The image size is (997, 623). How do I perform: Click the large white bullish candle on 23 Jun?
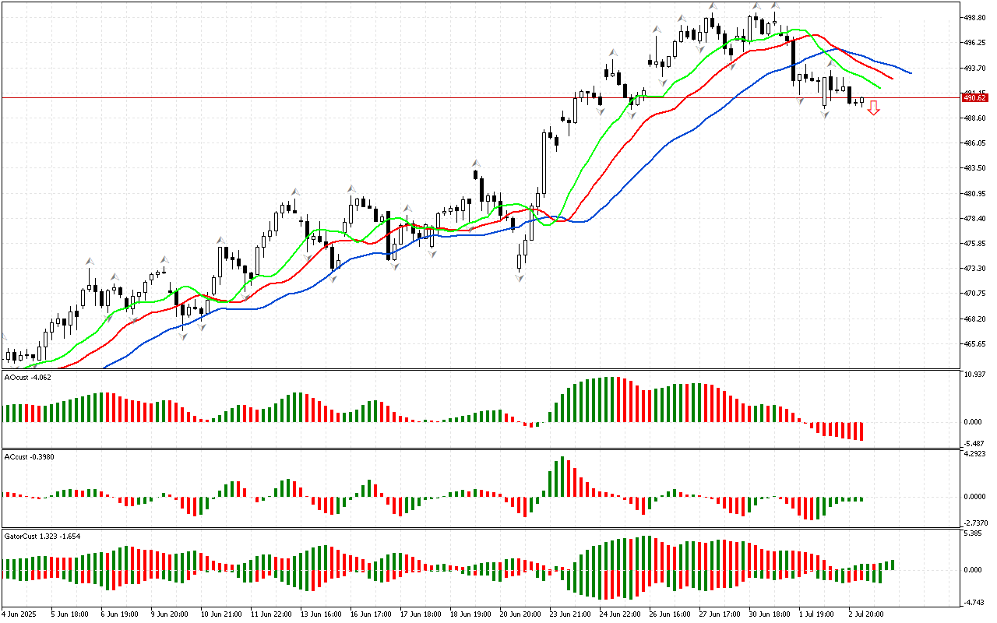pos(544,162)
